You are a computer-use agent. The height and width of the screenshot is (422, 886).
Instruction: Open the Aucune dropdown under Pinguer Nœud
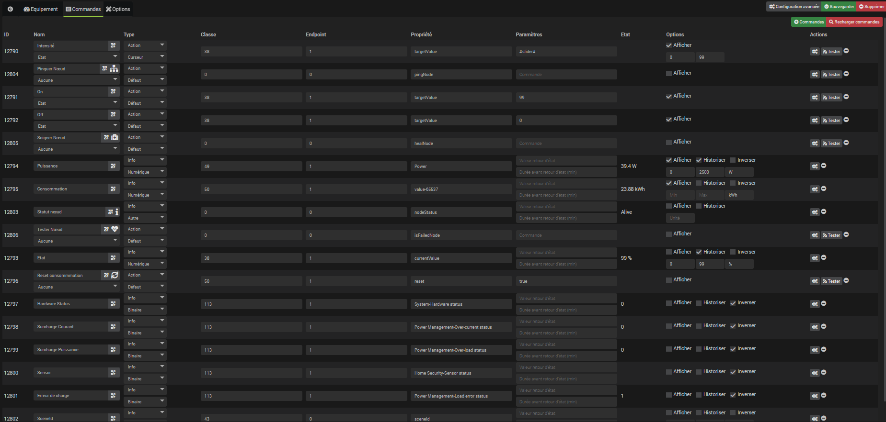click(77, 80)
